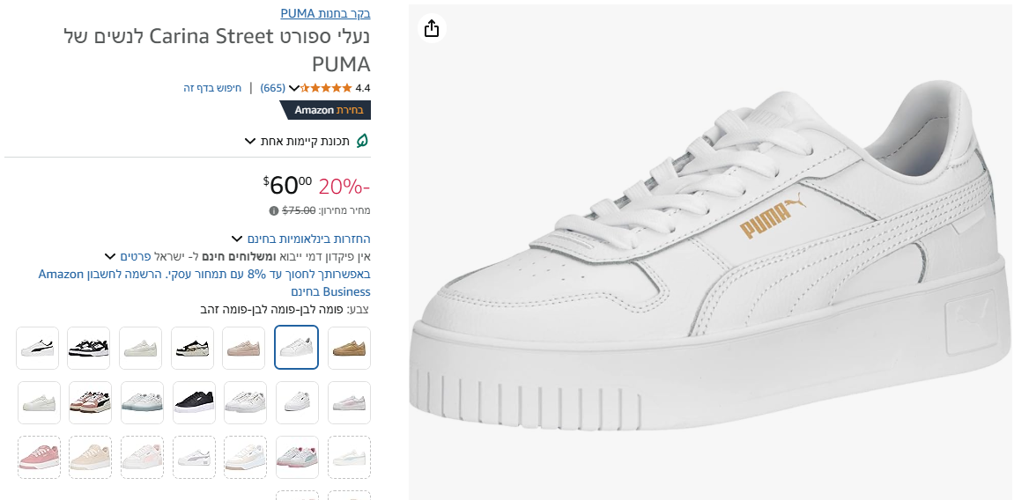This screenshot has width=1014, height=500.
Task: Select the sneaker swatch with icy blue sole
Action: click(142, 403)
